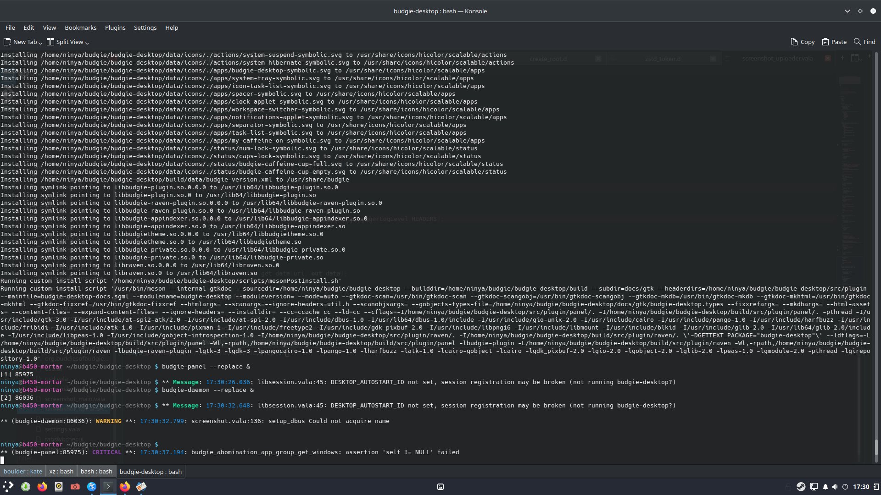The image size is (881, 495).
Task: Click the center panel image icon
Action: pyautogui.click(x=440, y=487)
